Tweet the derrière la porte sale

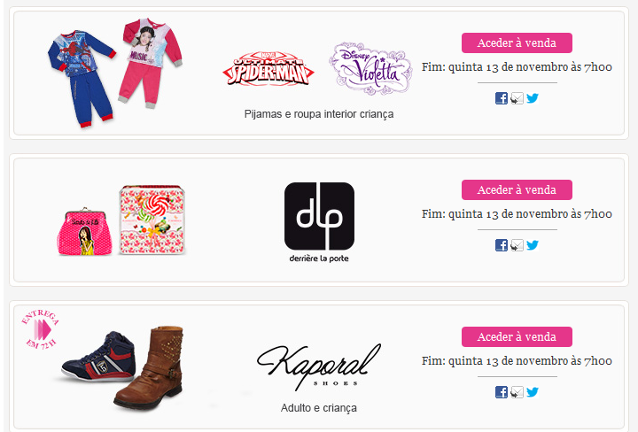tap(533, 245)
